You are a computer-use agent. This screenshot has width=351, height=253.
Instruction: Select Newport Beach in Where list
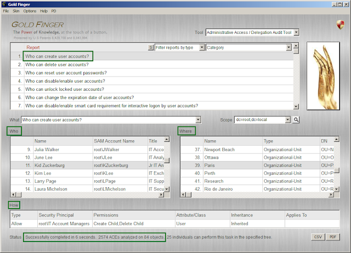point(257,150)
